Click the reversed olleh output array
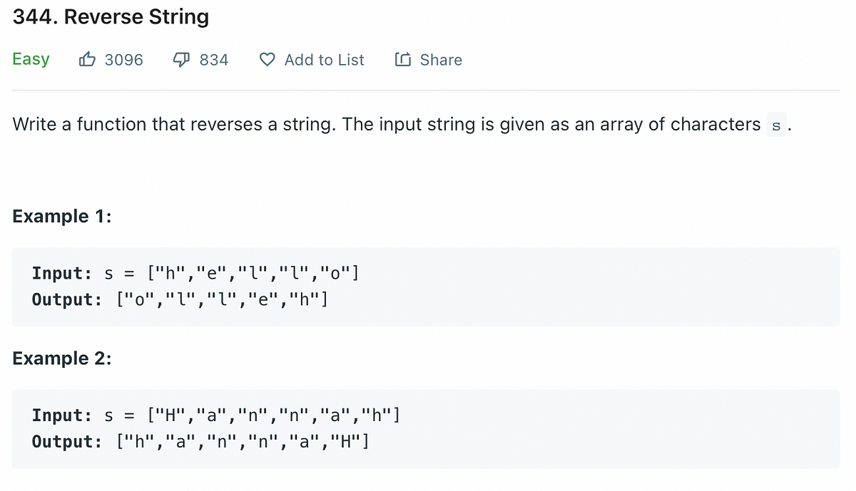Screen dimensions: 856x491 (x=222, y=299)
